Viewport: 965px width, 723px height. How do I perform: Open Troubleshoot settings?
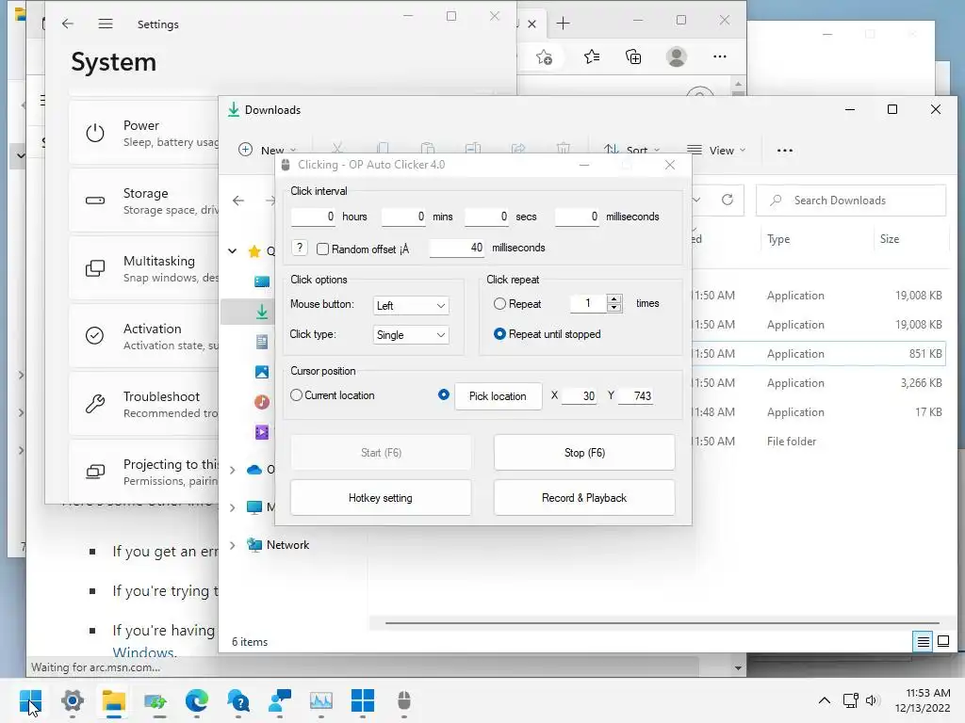[x=144, y=404]
